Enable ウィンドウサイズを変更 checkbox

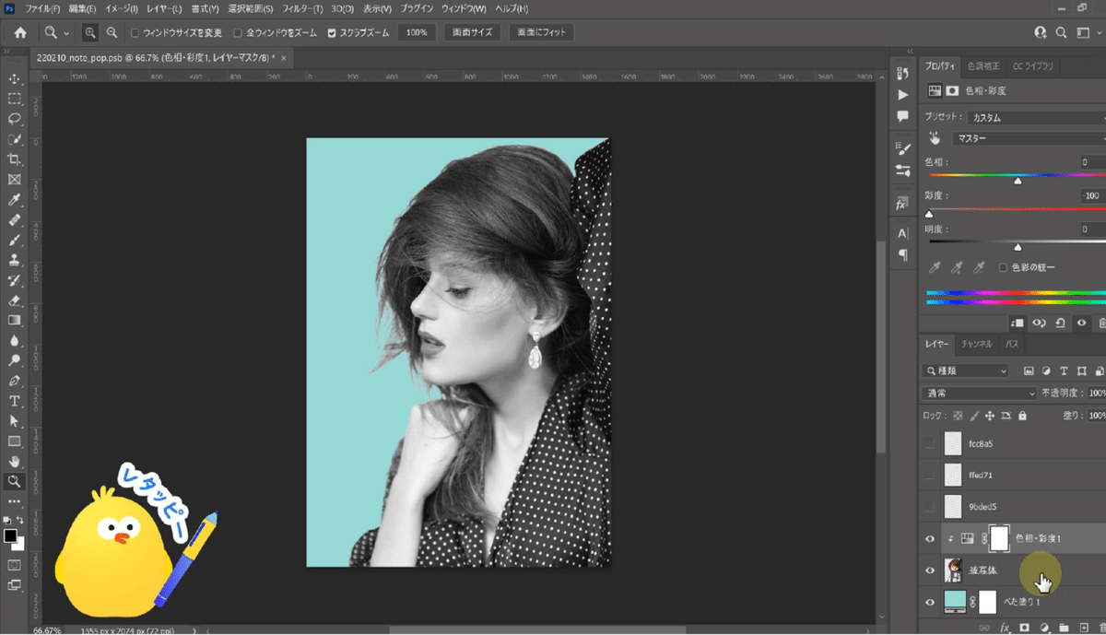click(135, 33)
